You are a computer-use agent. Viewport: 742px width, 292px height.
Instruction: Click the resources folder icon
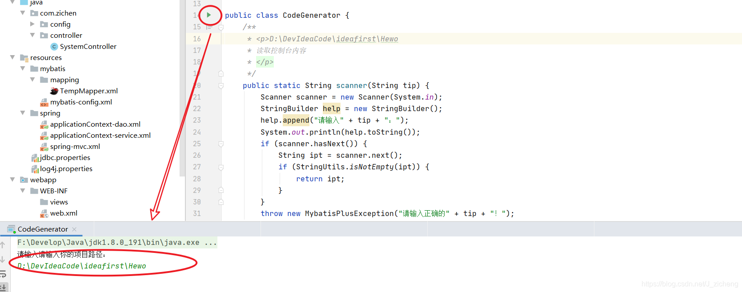[x=24, y=58]
